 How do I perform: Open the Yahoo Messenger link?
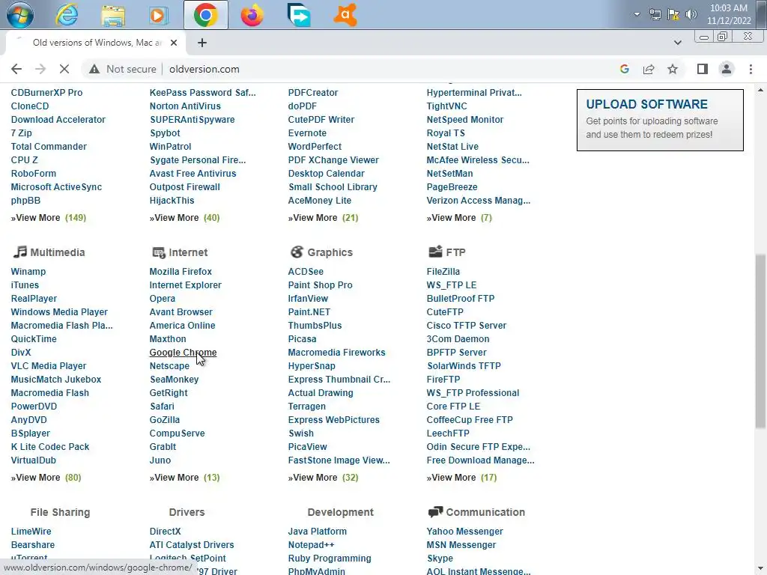click(x=464, y=532)
